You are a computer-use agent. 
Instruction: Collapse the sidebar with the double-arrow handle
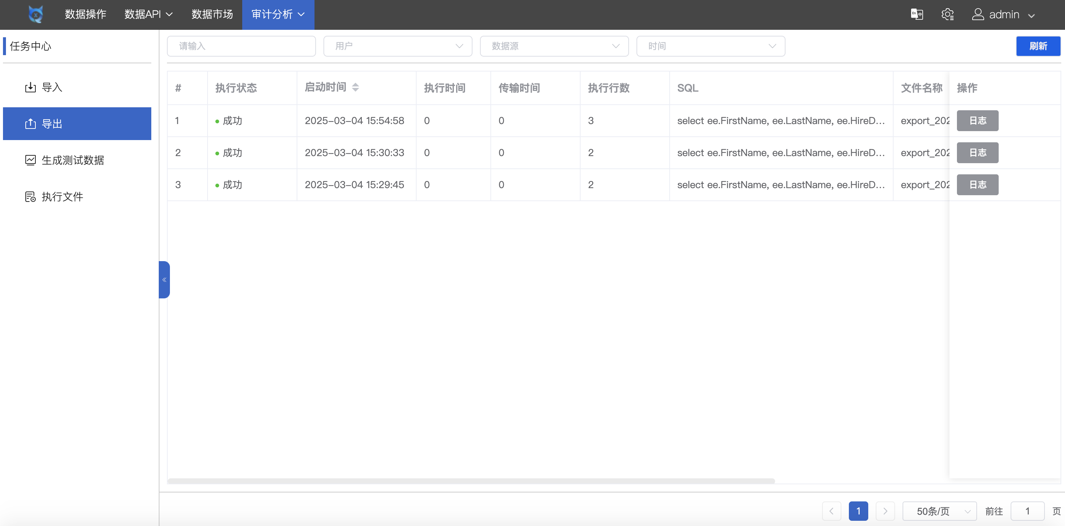pos(164,280)
